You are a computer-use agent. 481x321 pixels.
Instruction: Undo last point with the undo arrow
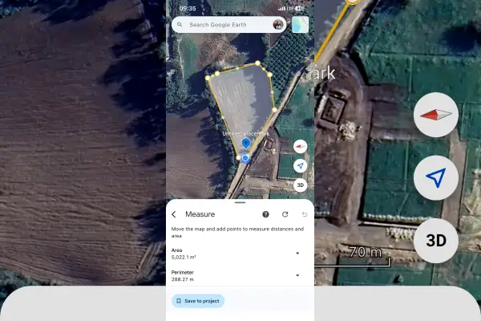coord(305,214)
